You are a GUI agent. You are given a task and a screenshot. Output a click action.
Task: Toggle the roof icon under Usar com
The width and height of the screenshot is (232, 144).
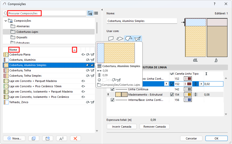pyautogui.click(x=129, y=38)
